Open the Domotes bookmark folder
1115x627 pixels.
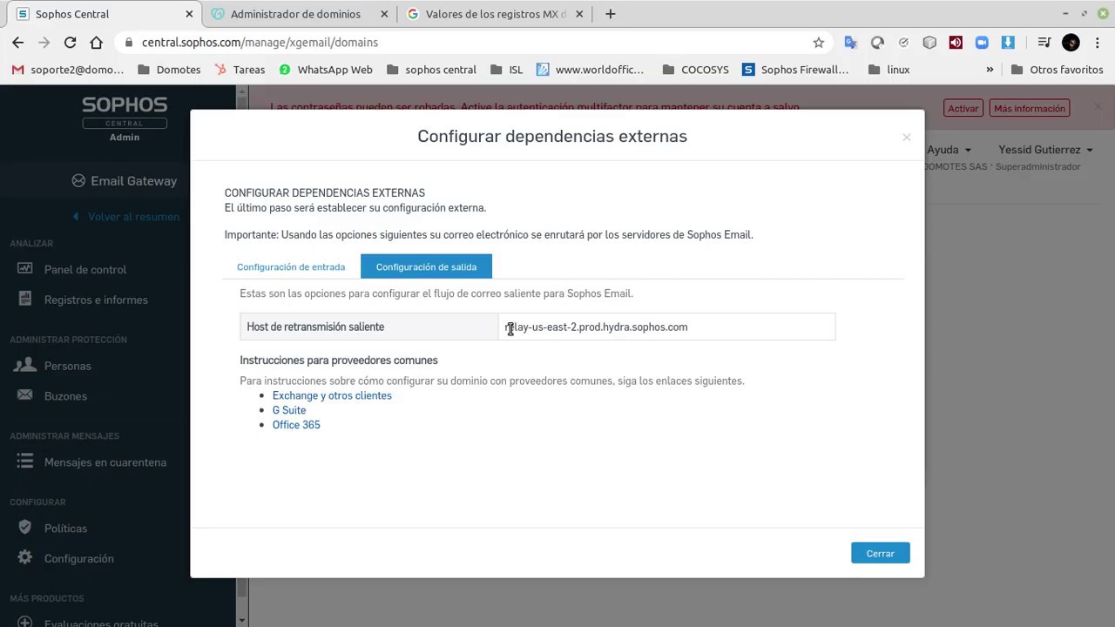169,70
